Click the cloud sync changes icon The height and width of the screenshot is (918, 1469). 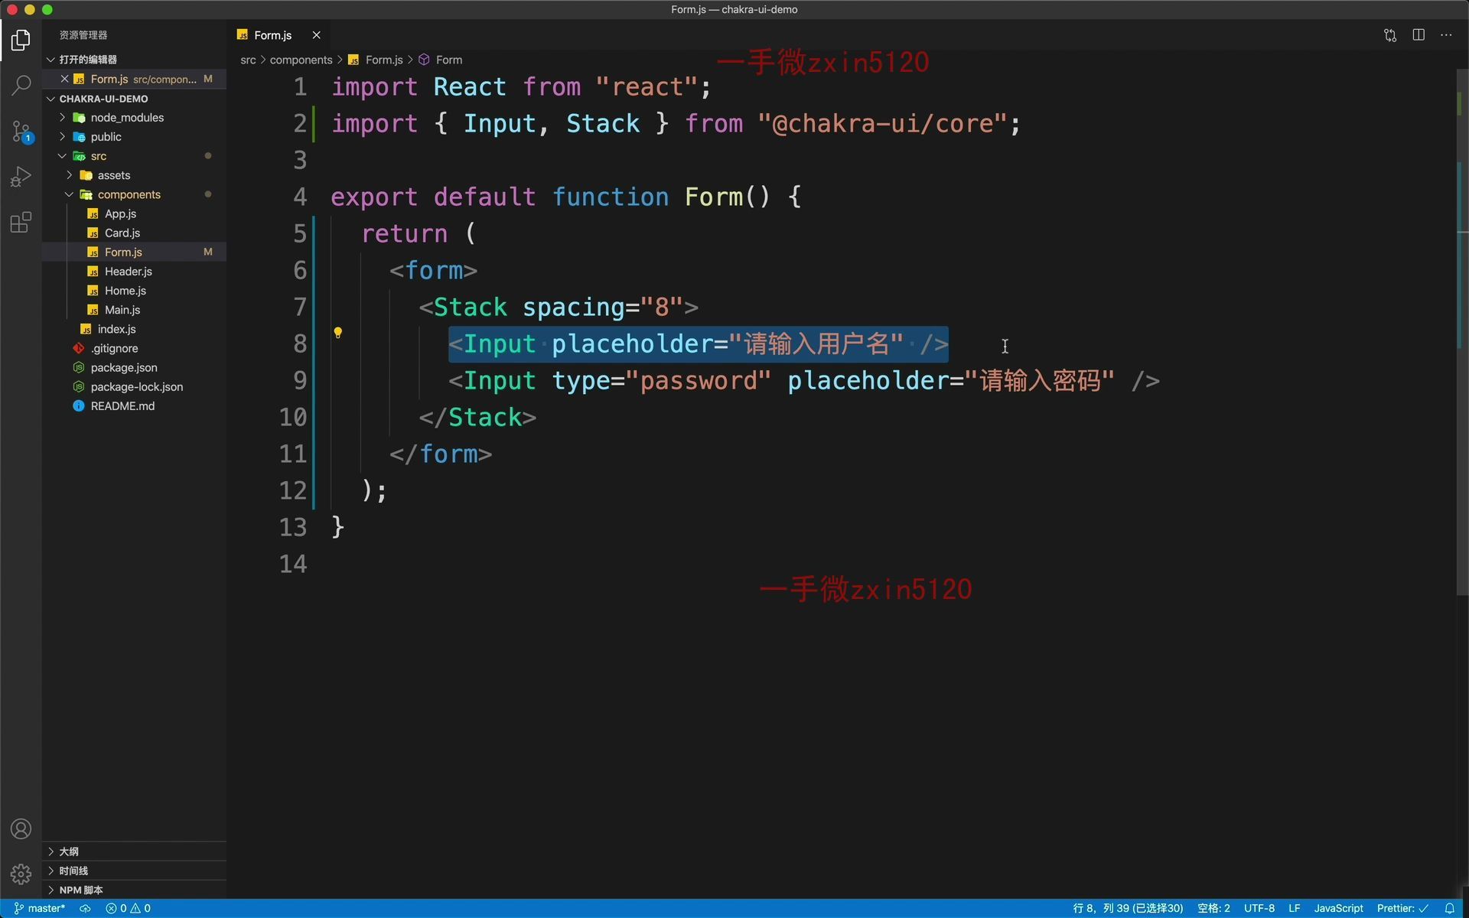(85, 908)
